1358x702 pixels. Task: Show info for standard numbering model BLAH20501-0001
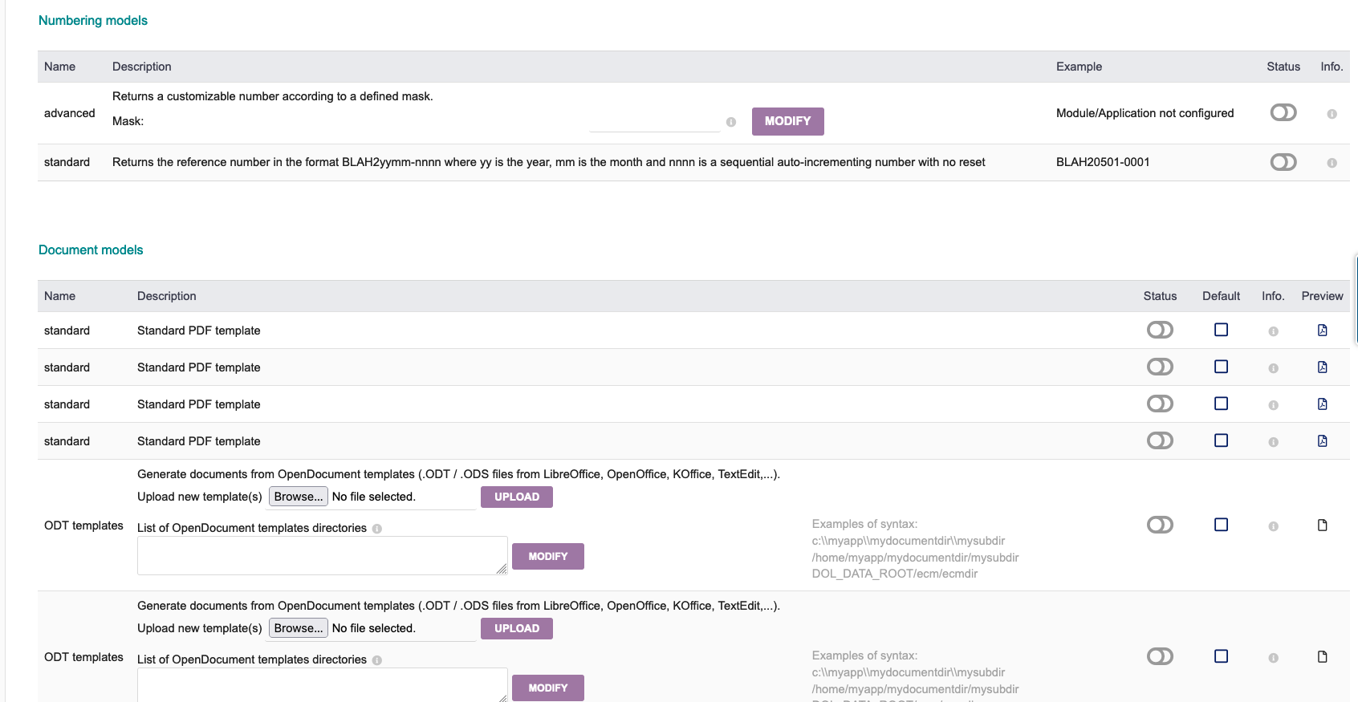(x=1332, y=163)
